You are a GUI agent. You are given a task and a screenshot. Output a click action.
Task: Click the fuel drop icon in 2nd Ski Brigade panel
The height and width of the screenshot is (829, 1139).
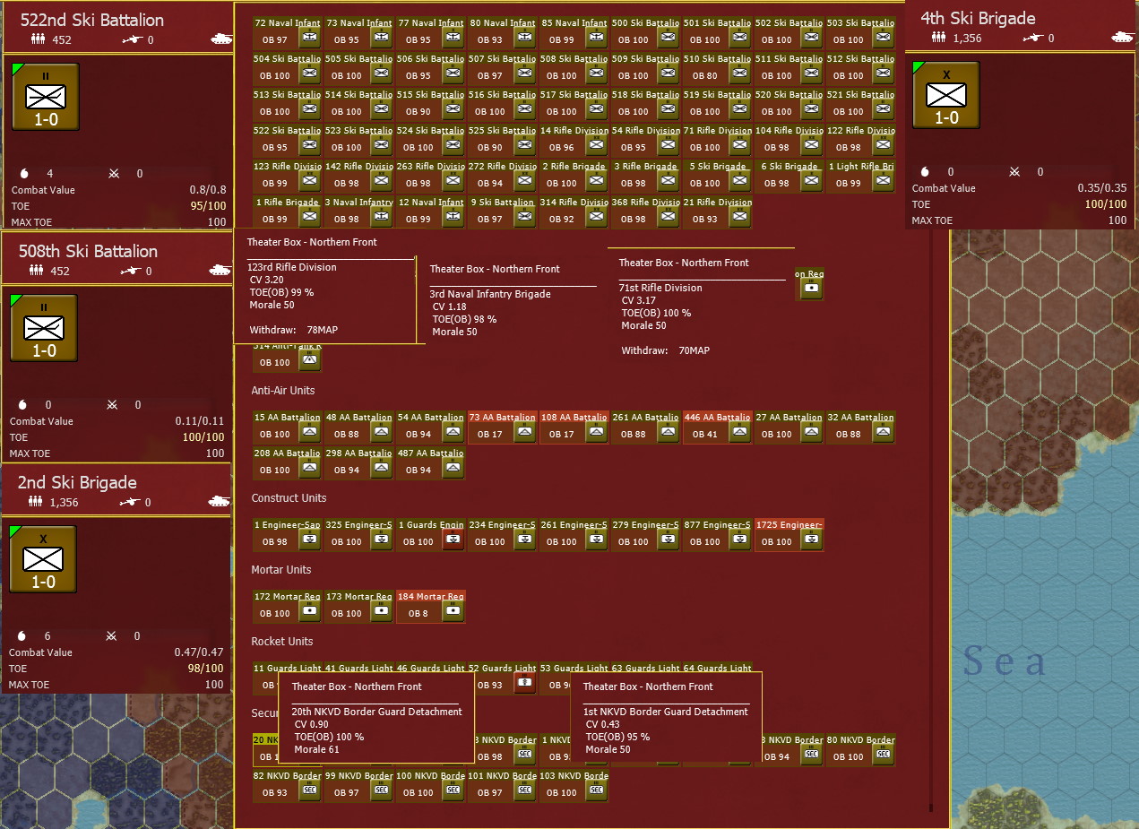pyautogui.click(x=22, y=636)
